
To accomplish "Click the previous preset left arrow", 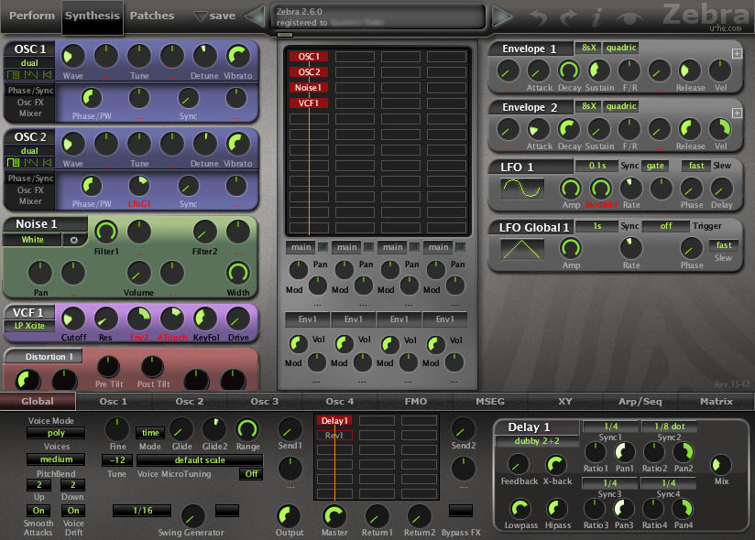I will tap(256, 16).
